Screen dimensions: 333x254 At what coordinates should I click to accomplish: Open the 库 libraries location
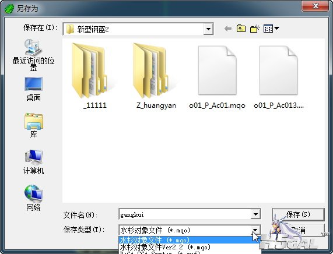coord(34,125)
